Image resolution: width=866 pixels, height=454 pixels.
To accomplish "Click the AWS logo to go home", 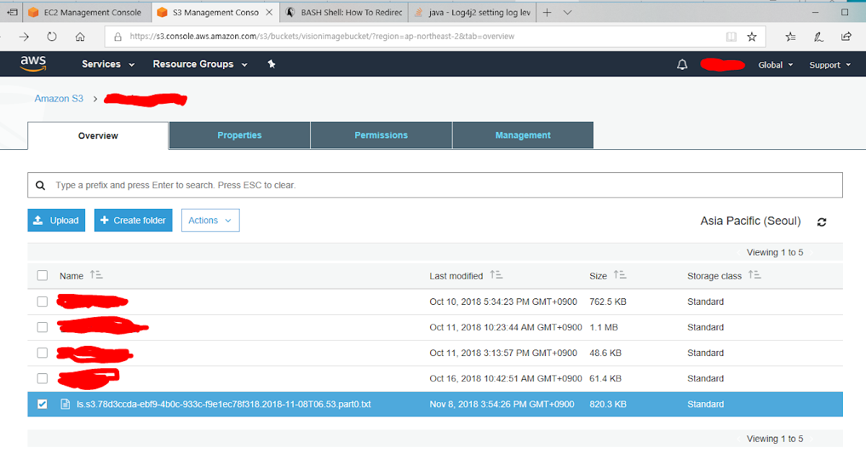I will pyautogui.click(x=33, y=64).
